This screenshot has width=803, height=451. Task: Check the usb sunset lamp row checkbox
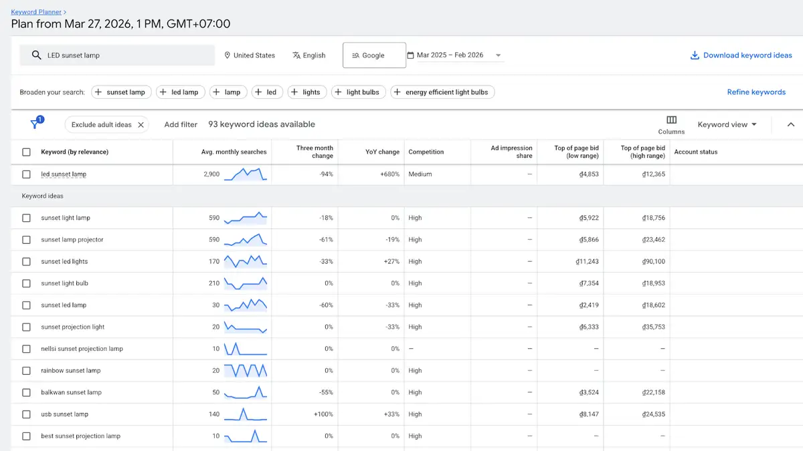[x=25, y=414]
